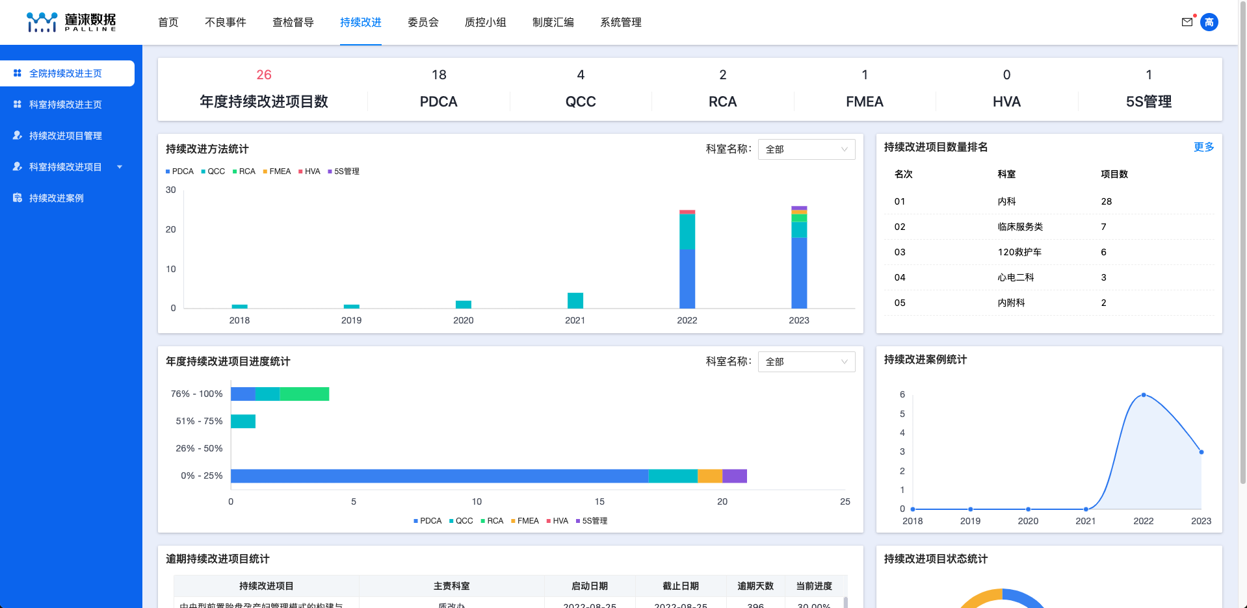Open 科室名称 dropdown in 持续改进方法统计
Screen dimensions: 1247x608
click(806, 149)
